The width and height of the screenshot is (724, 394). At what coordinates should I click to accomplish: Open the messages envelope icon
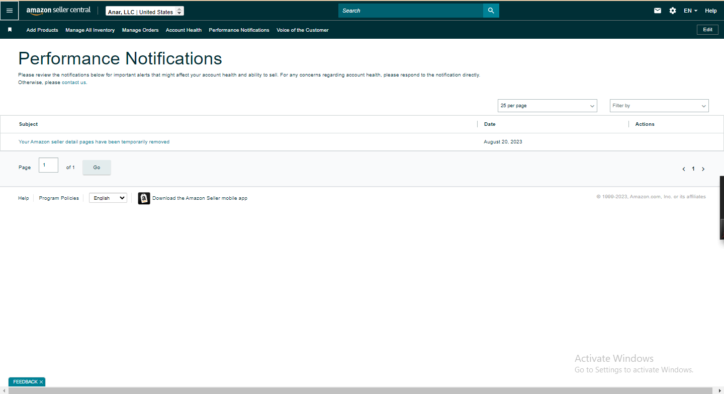[658, 11]
